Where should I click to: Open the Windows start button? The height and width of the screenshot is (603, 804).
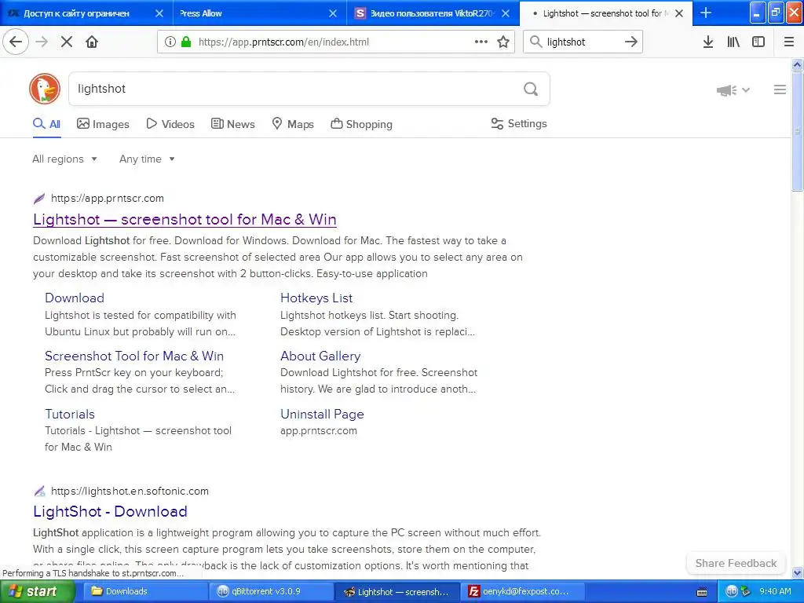tap(38, 591)
